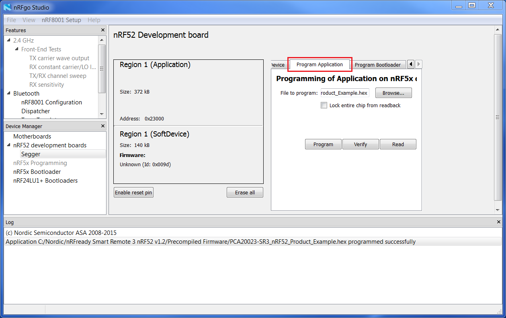Click the Address 0x23000 value

point(154,119)
